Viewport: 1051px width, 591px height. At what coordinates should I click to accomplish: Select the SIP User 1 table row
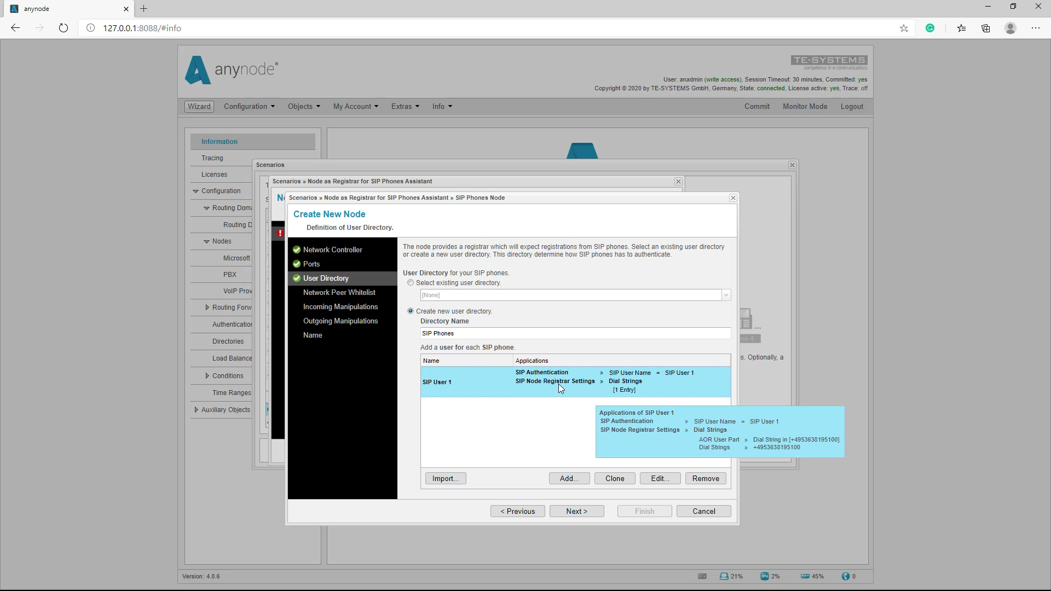click(575, 382)
